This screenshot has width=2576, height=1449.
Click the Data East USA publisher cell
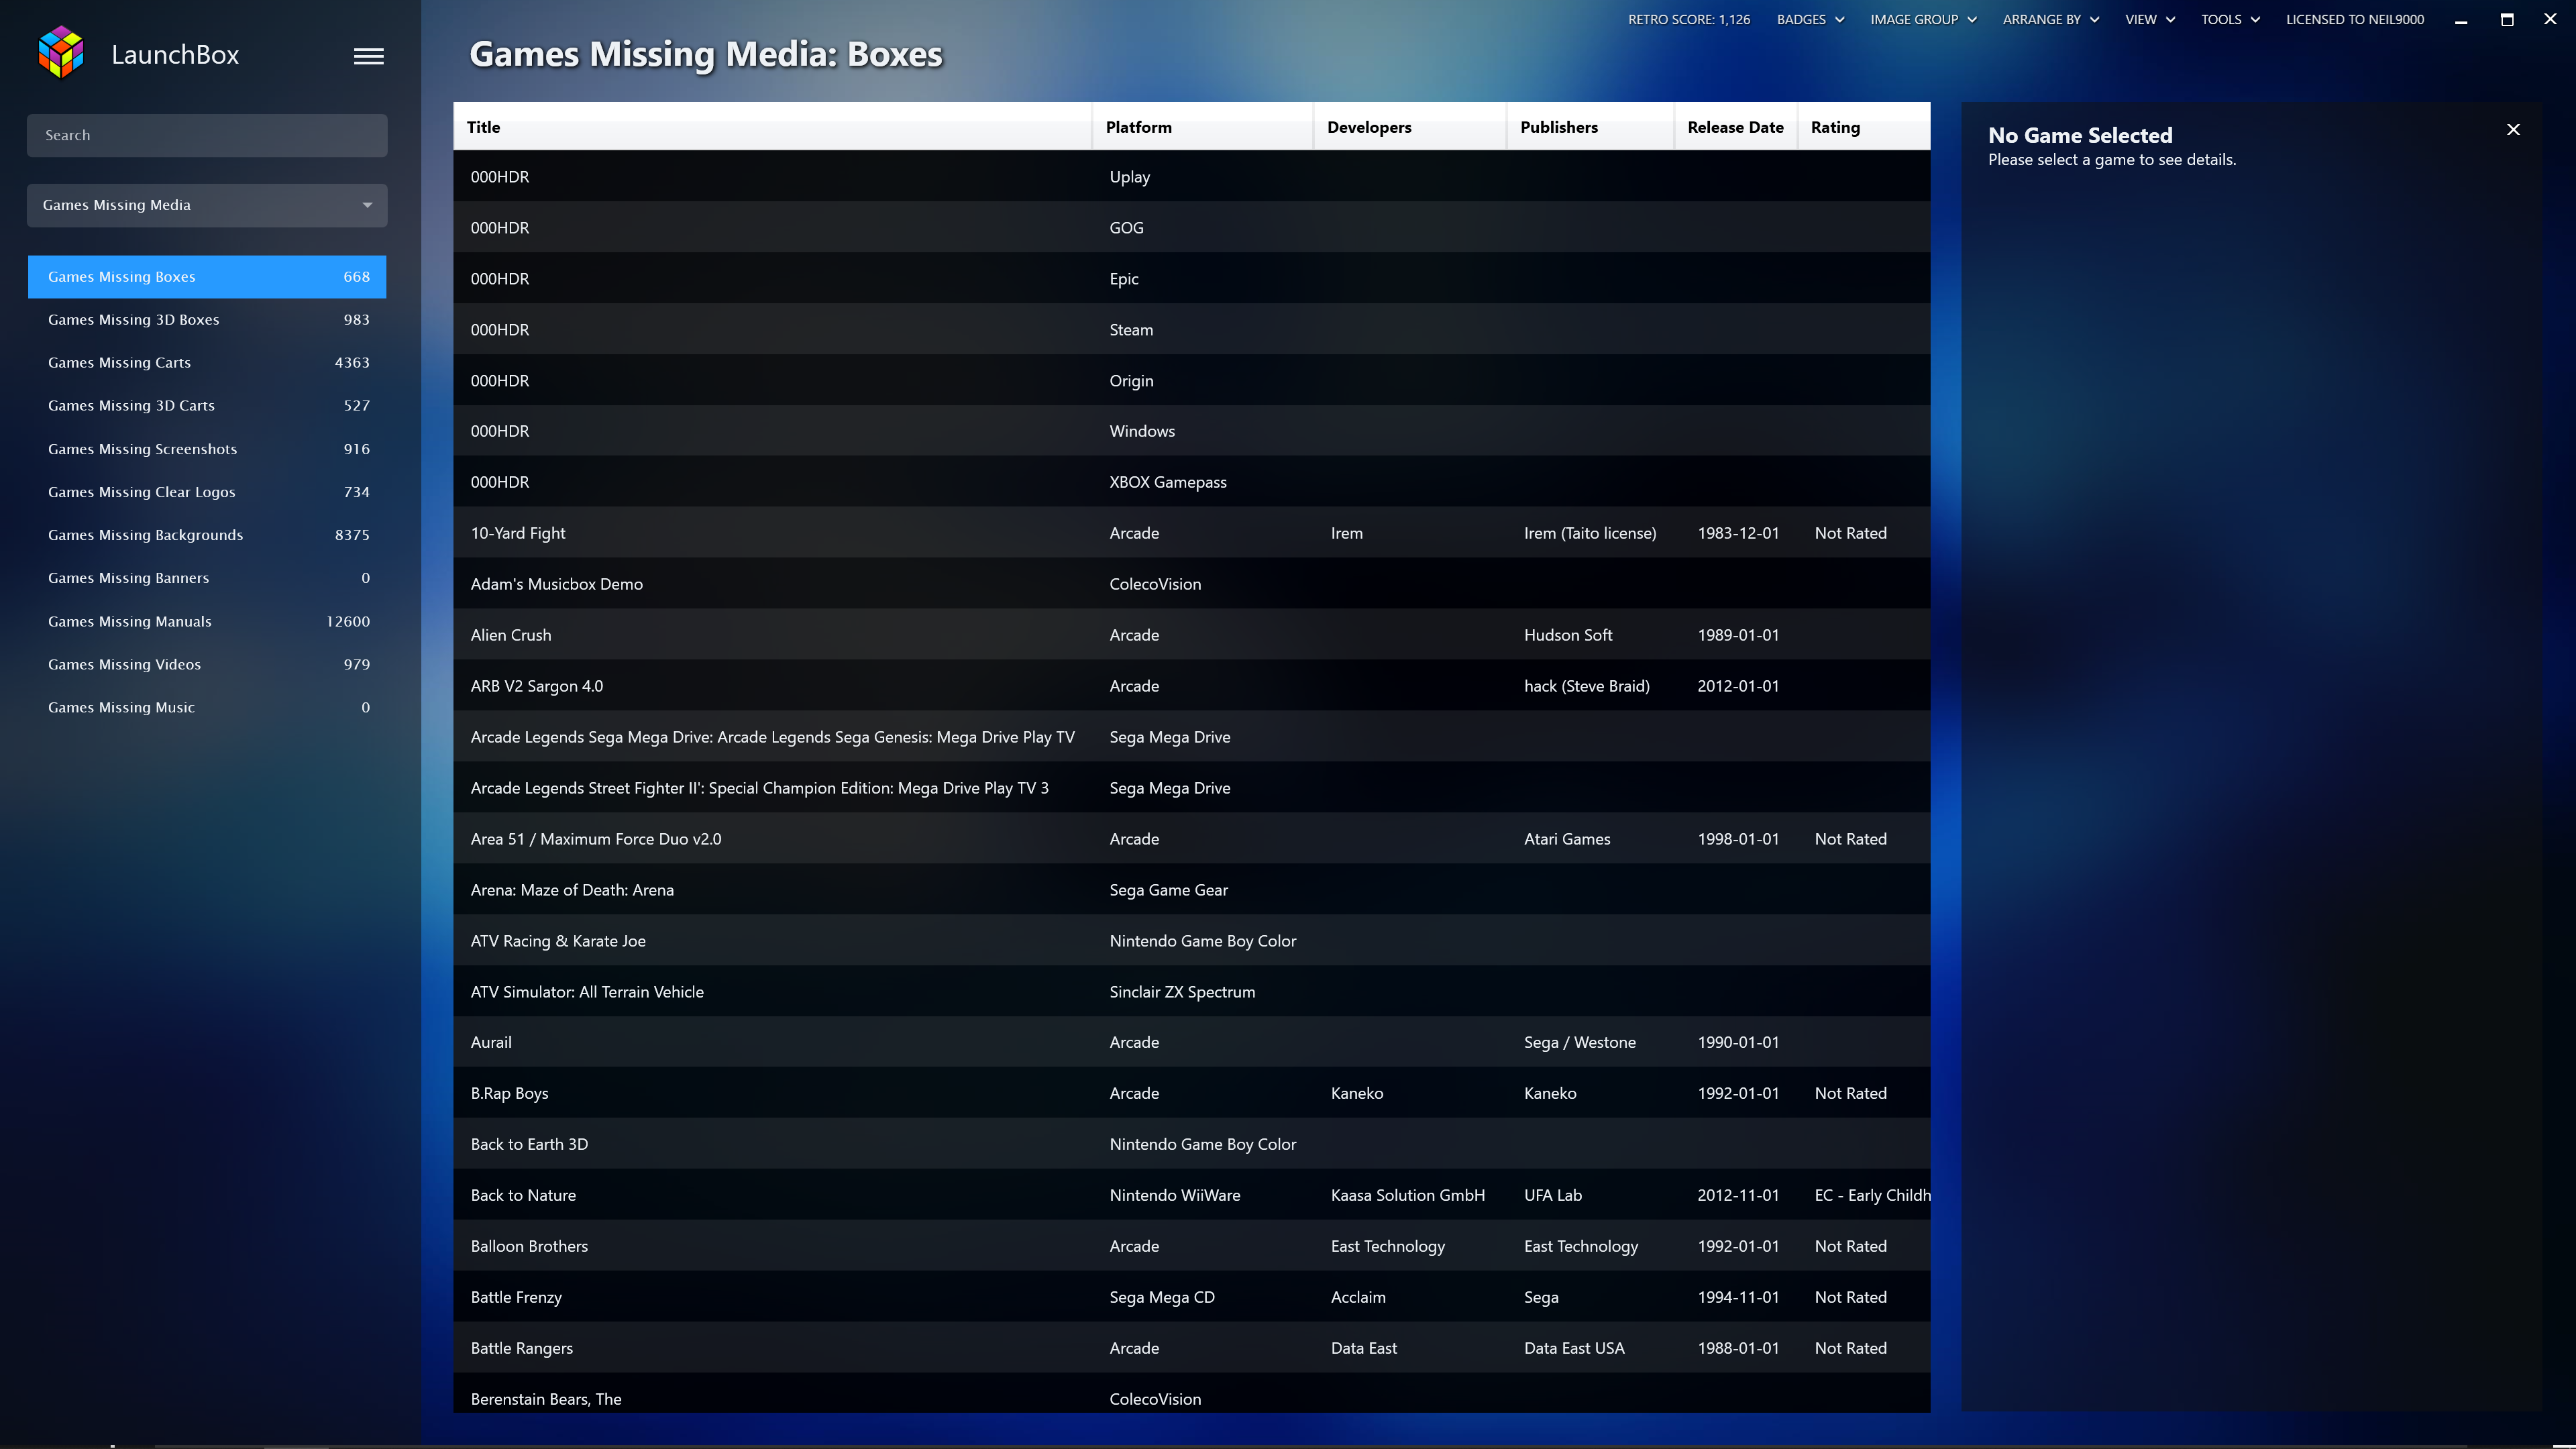1574,1348
